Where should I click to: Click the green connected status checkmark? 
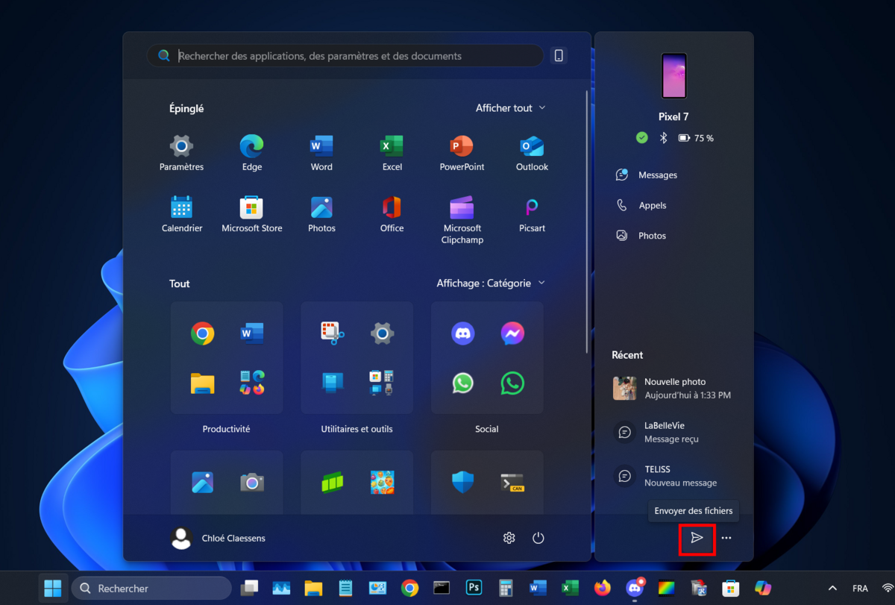(641, 138)
